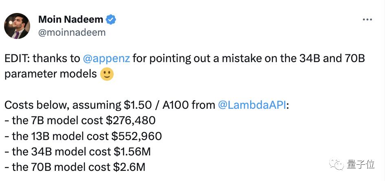This screenshot has height=181, width=387.
Task: Follow the @appenz mention link
Action: [106, 59]
